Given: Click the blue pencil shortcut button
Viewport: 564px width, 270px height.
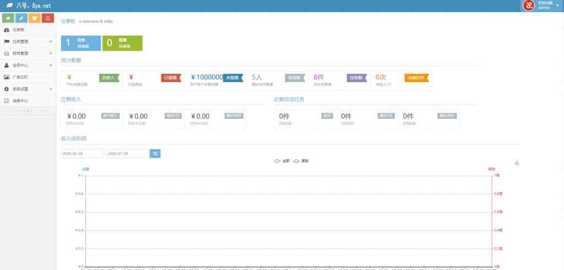Looking at the screenshot, I should coord(21,18).
